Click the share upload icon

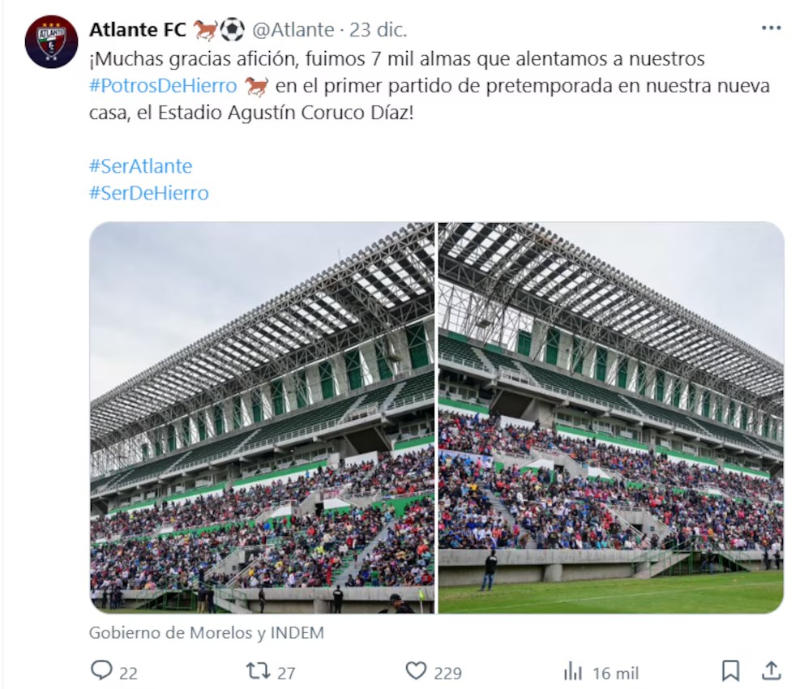coord(772,670)
